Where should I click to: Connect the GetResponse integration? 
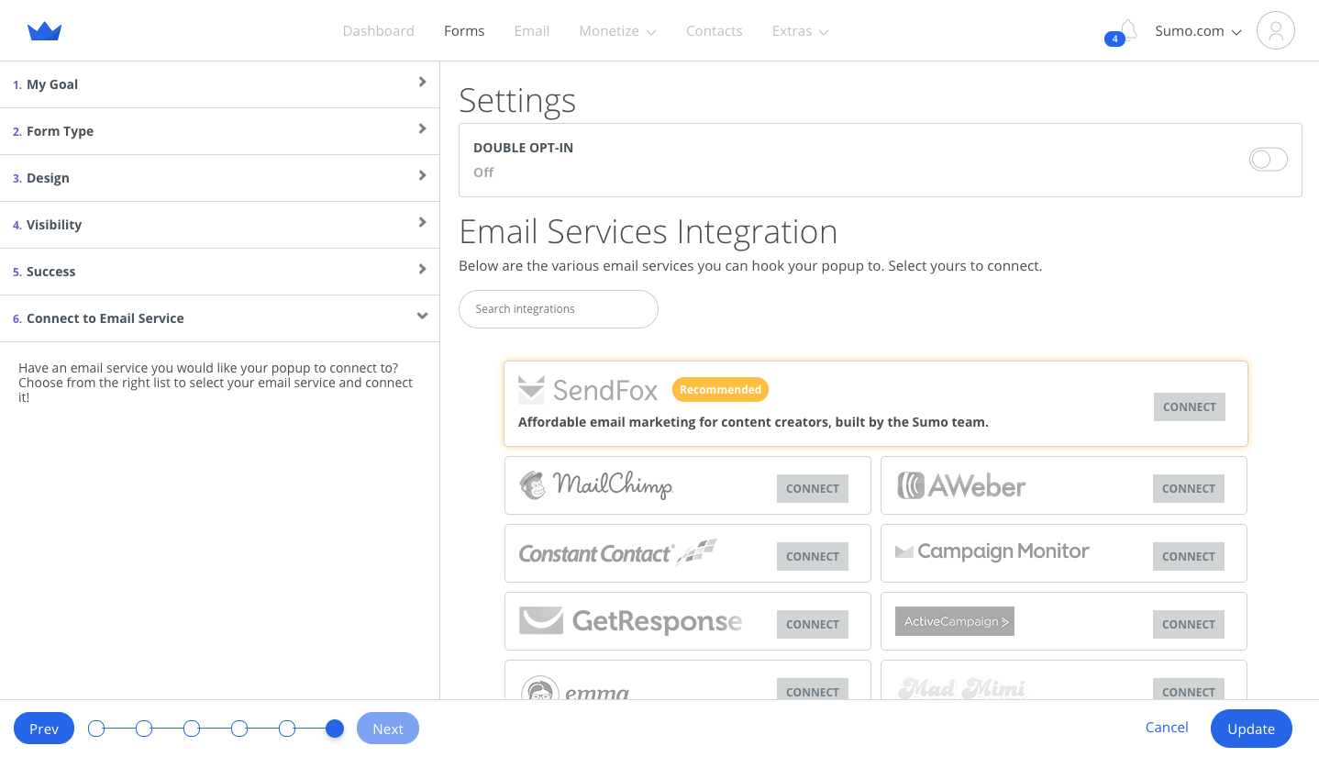click(812, 624)
